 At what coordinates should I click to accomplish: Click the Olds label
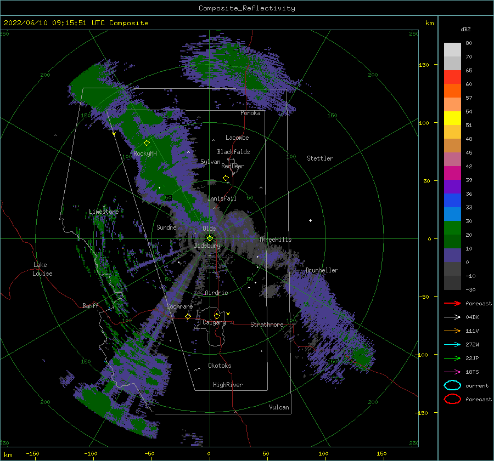(x=209, y=229)
